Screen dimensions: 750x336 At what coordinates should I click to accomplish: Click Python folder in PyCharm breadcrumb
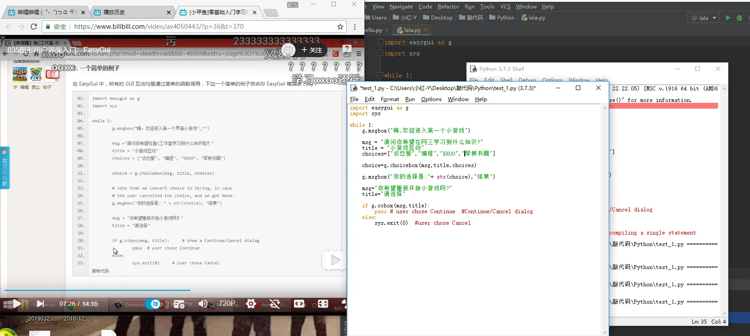coord(502,18)
